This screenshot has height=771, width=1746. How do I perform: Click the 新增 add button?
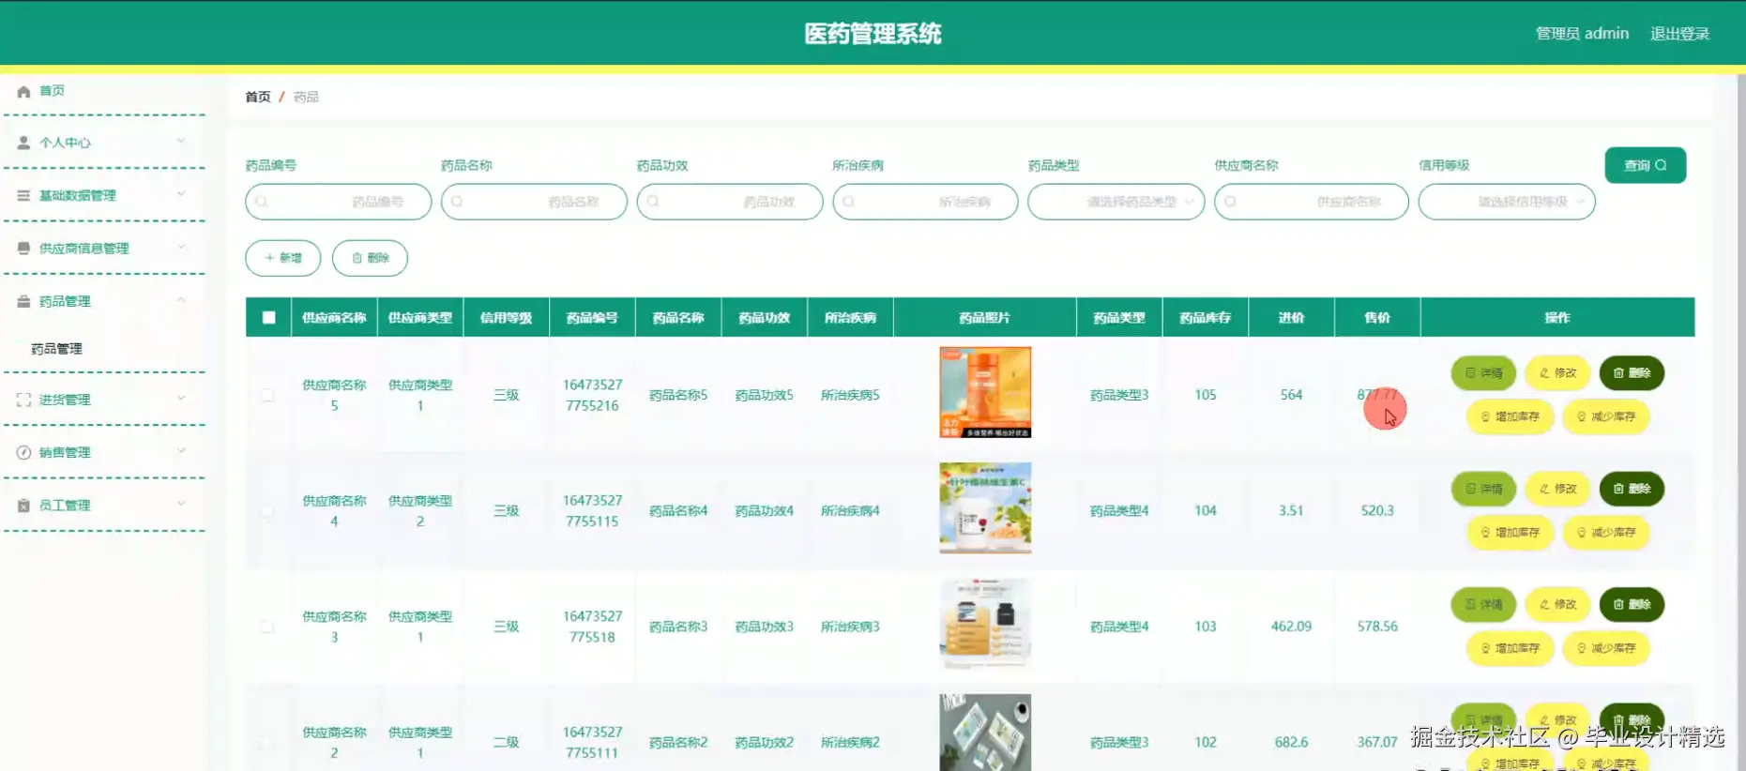(283, 258)
